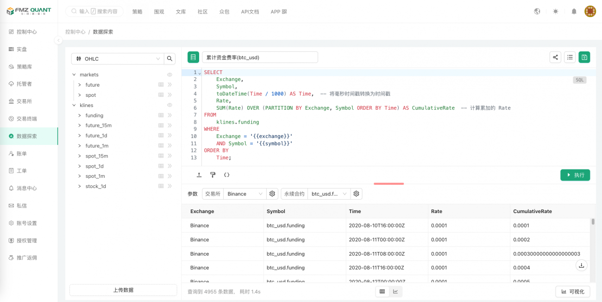Toggle visibility eye for klines database
The height and width of the screenshot is (302, 602).
click(169, 105)
